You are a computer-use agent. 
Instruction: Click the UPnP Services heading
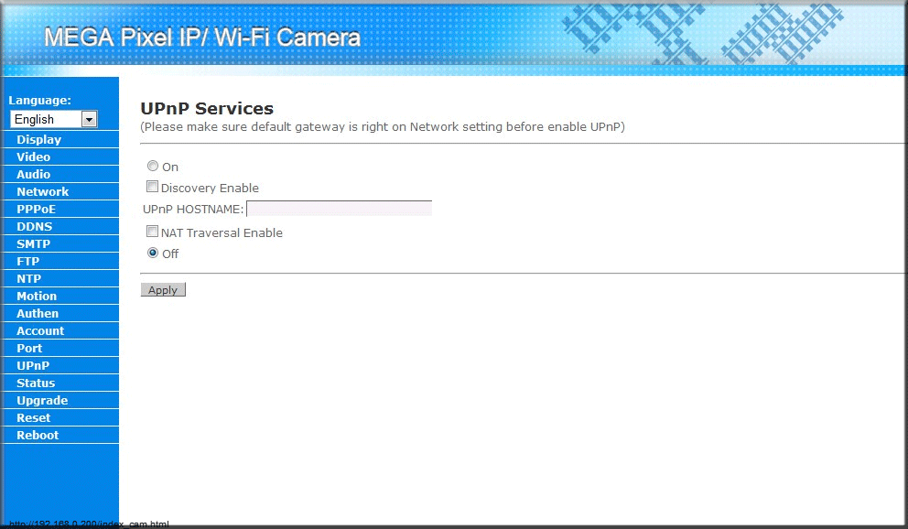(x=207, y=108)
